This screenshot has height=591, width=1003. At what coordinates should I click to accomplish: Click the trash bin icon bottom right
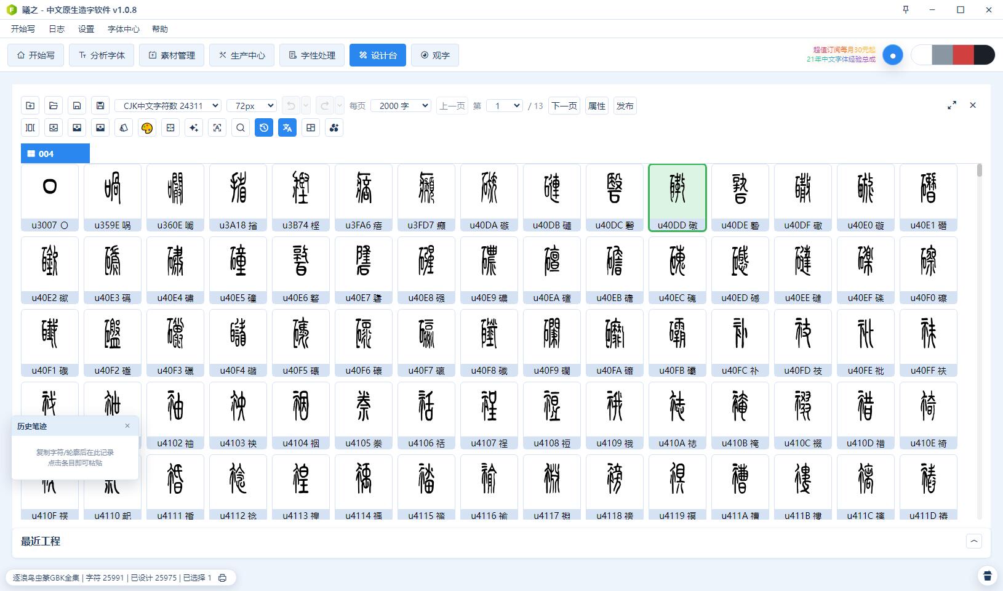[x=988, y=576]
